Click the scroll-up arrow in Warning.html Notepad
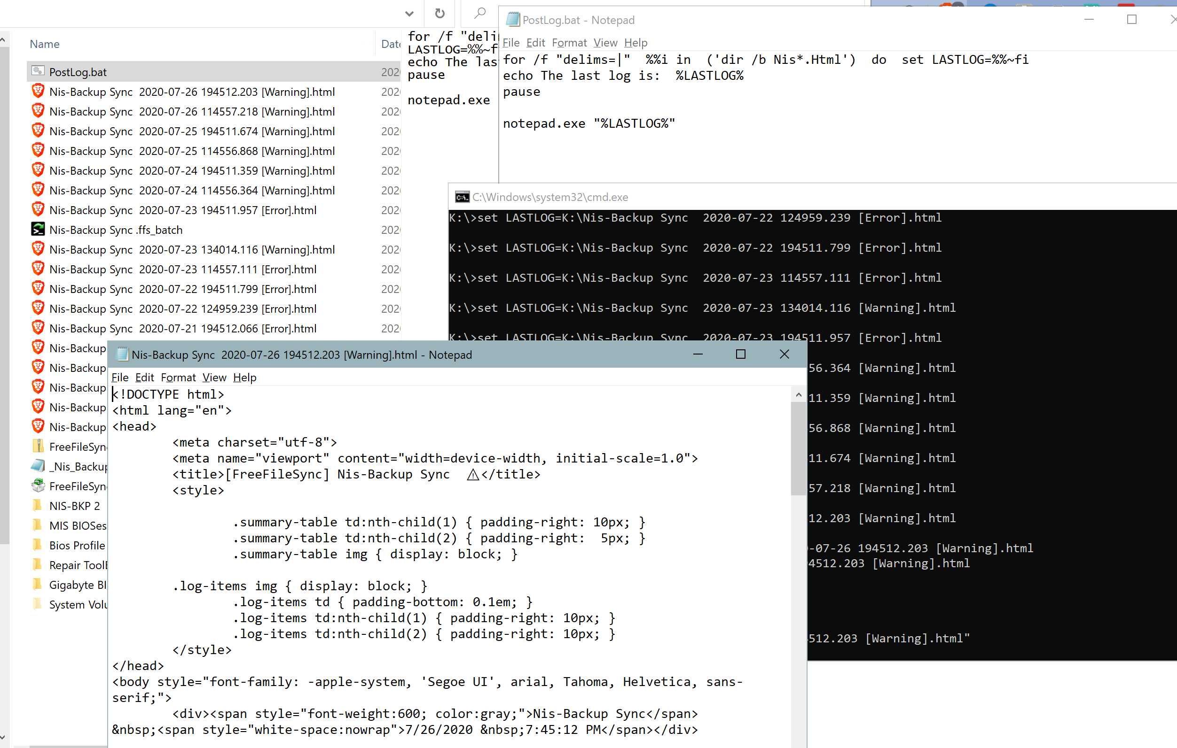Image resolution: width=1177 pixels, height=748 pixels. click(799, 394)
